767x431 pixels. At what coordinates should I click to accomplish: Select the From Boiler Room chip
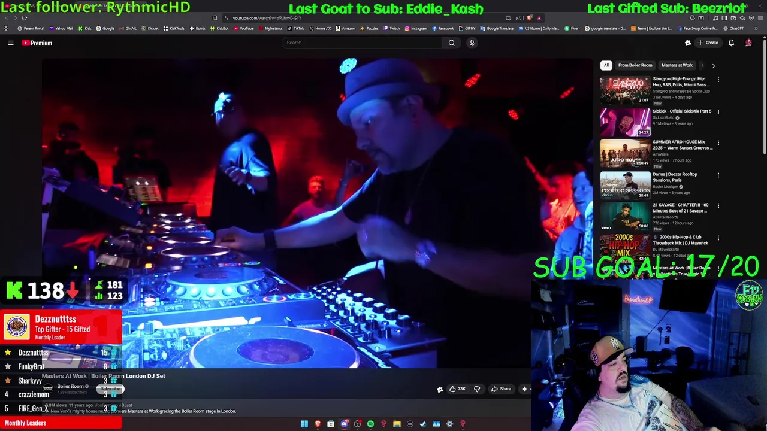pyautogui.click(x=635, y=65)
